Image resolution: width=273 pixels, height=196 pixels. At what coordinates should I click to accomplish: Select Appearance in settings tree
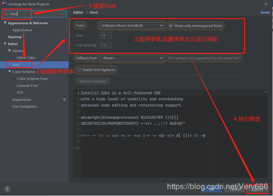click(22, 30)
